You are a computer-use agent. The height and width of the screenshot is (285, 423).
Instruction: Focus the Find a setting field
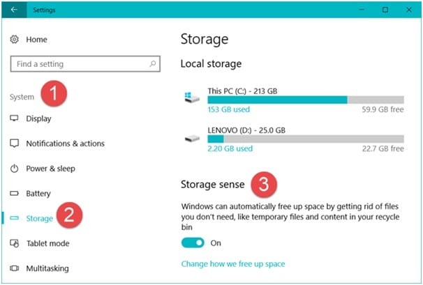click(85, 64)
